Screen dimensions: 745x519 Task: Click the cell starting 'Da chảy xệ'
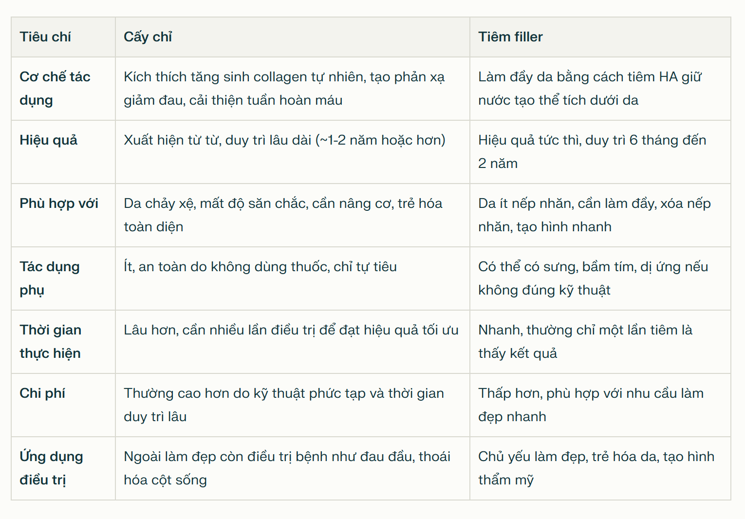pyautogui.click(x=283, y=215)
